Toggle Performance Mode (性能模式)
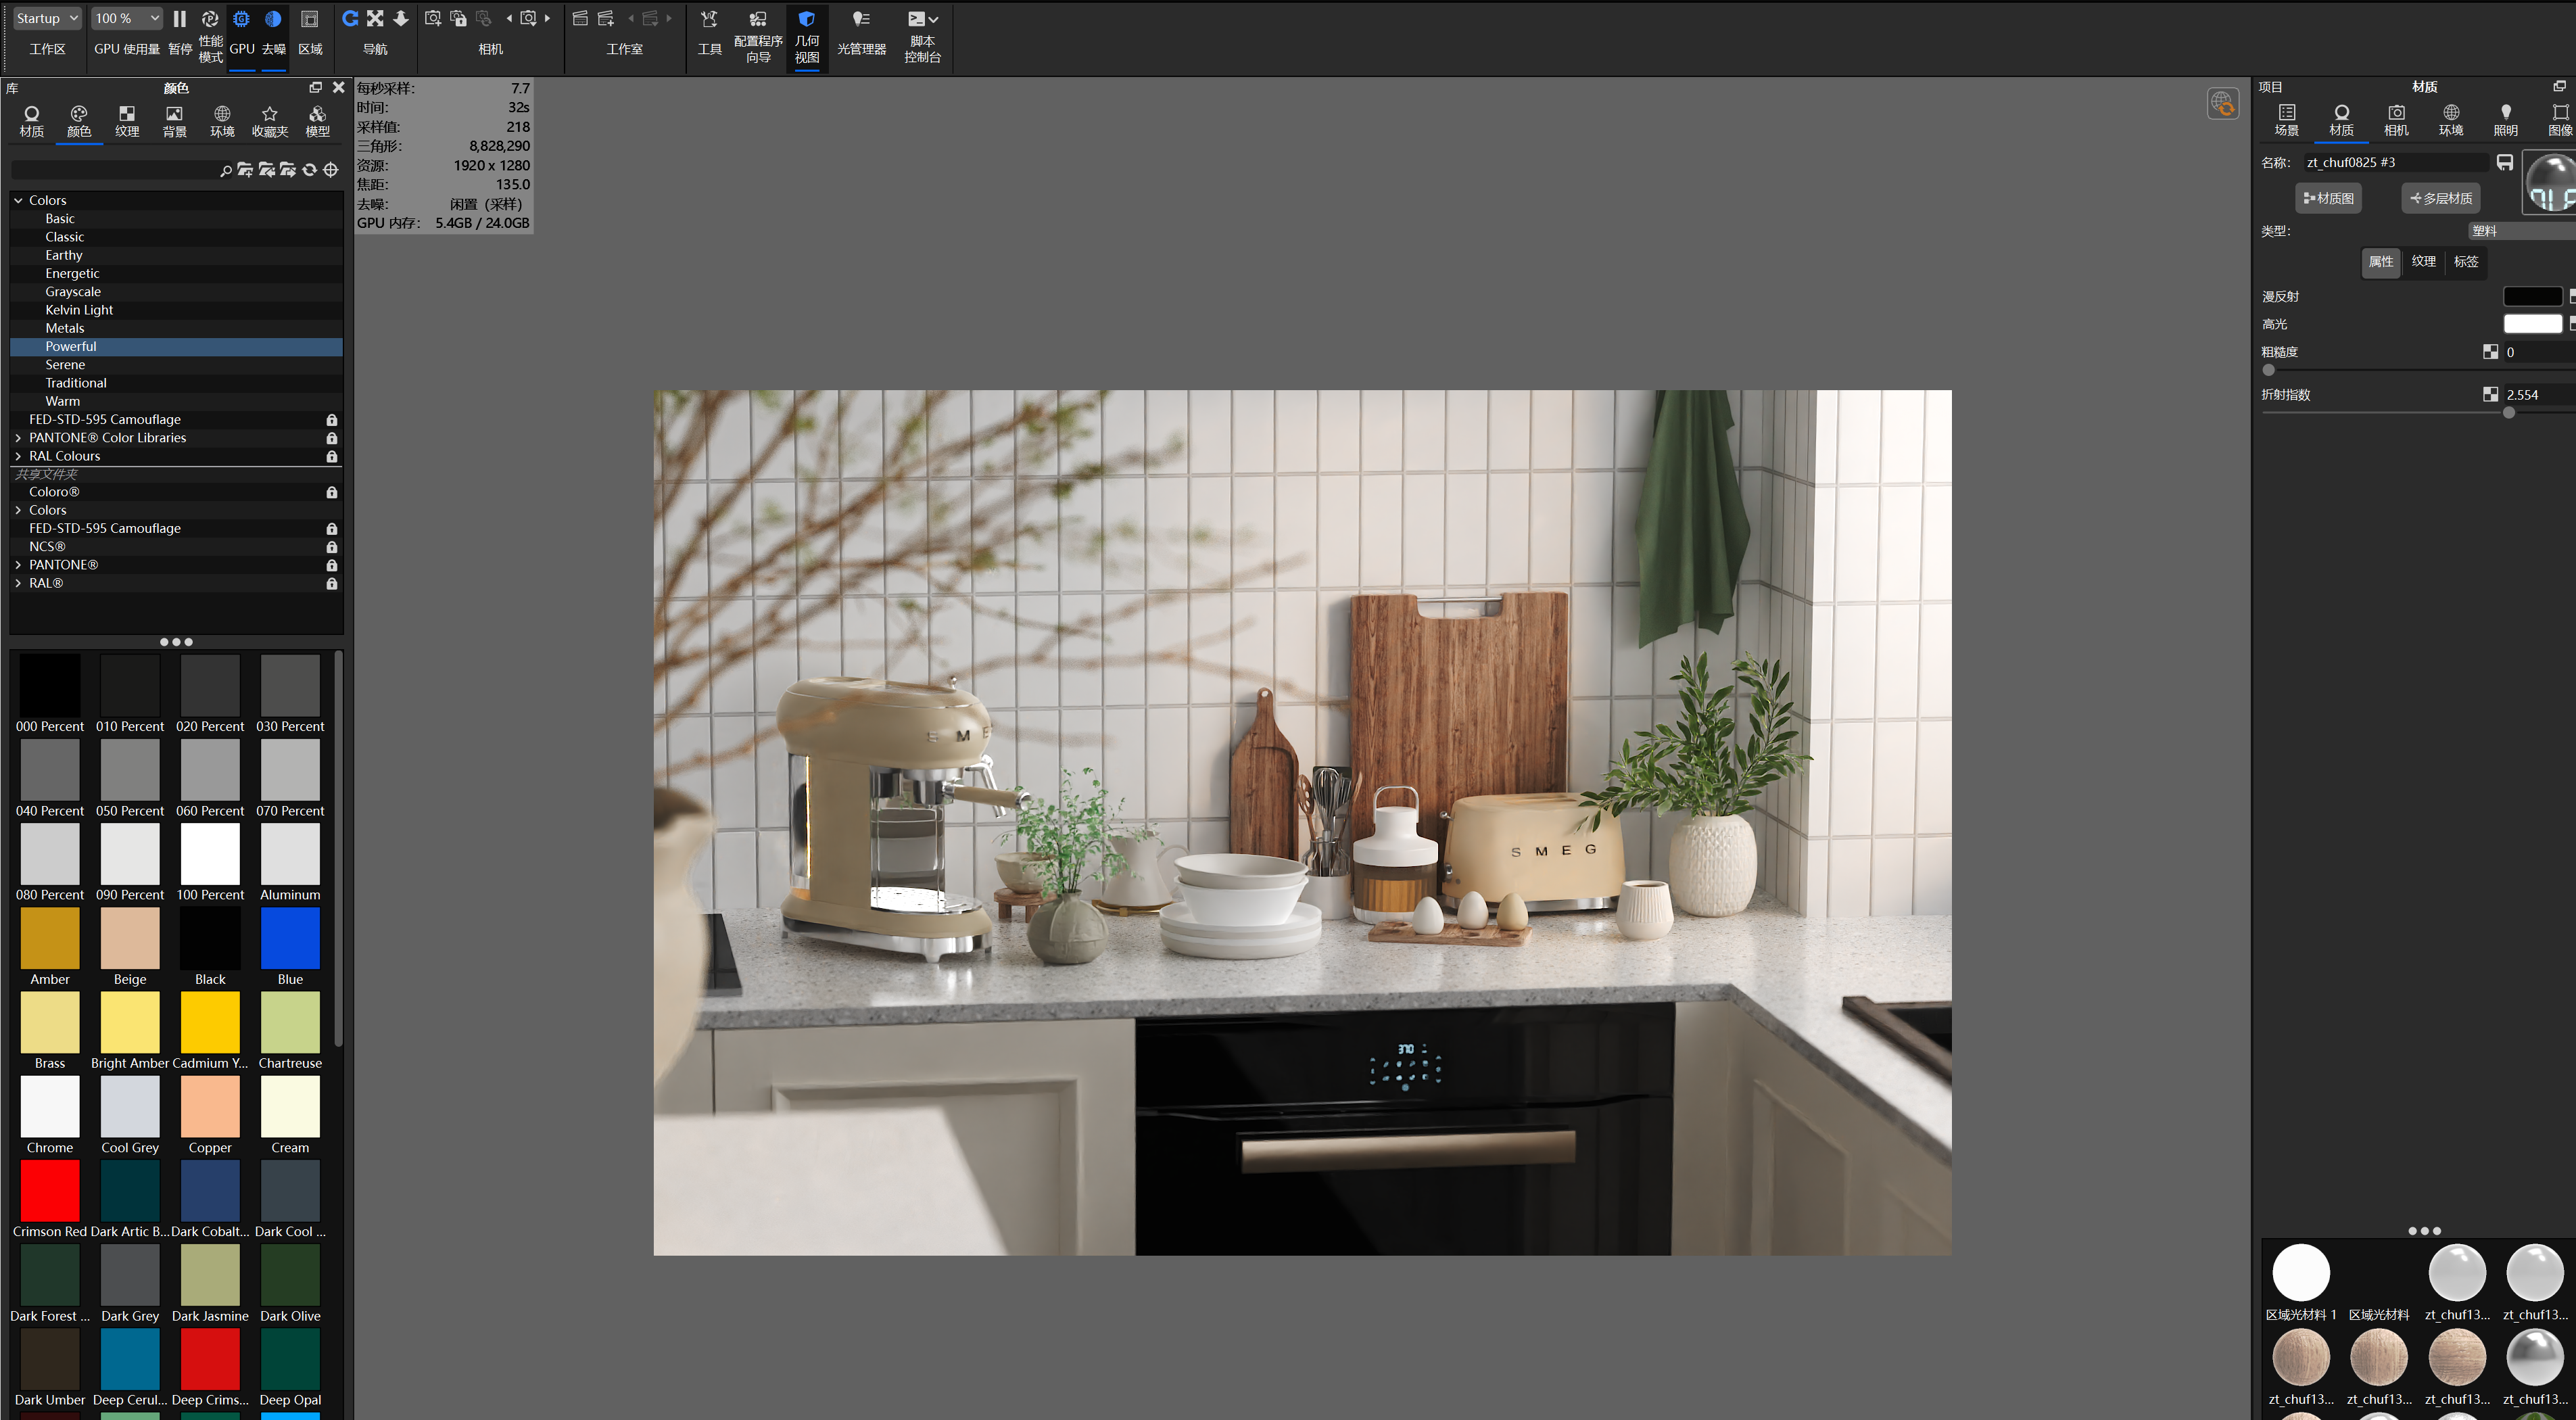2576x1420 pixels. tap(210, 20)
